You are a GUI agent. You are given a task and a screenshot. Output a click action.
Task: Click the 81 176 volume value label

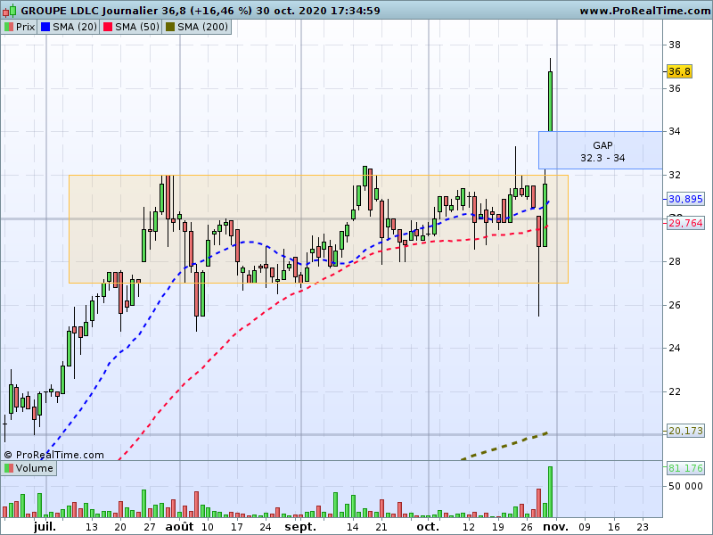[685, 467]
